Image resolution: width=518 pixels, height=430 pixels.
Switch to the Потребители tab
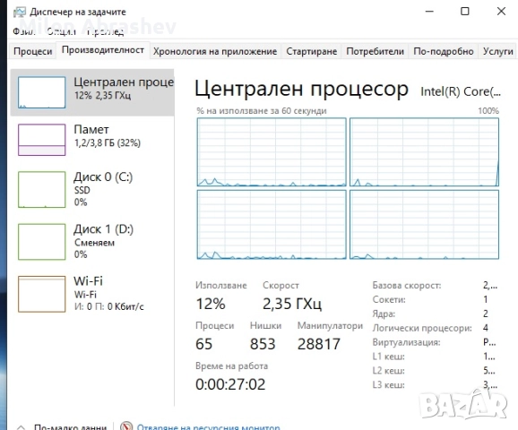(375, 52)
